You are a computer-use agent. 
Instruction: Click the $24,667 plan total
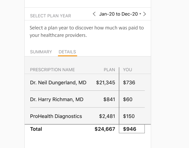pyautogui.click(x=105, y=129)
